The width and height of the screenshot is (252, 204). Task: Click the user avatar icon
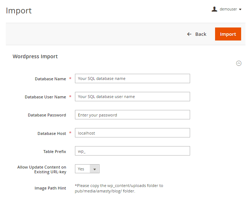[214, 9]
